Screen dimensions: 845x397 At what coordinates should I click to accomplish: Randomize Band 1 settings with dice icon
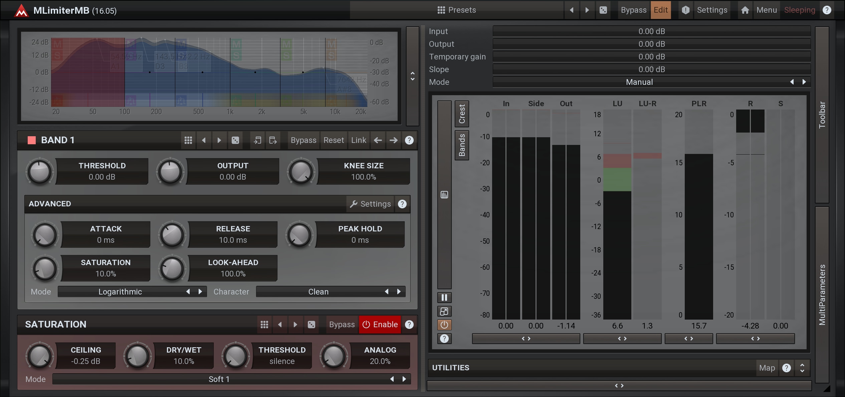pyautogui.click(x=235, y=140)
